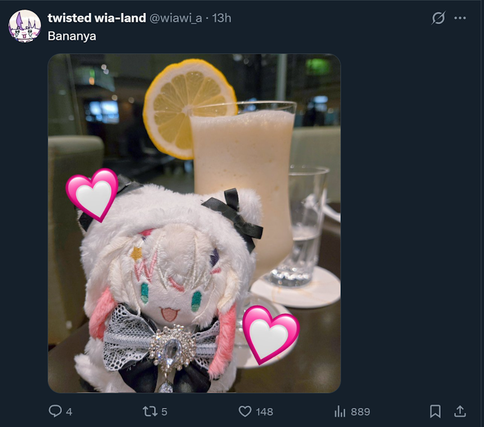Click the reply count number 4
This screenshot has width=484, height=427.
point(69,412)
